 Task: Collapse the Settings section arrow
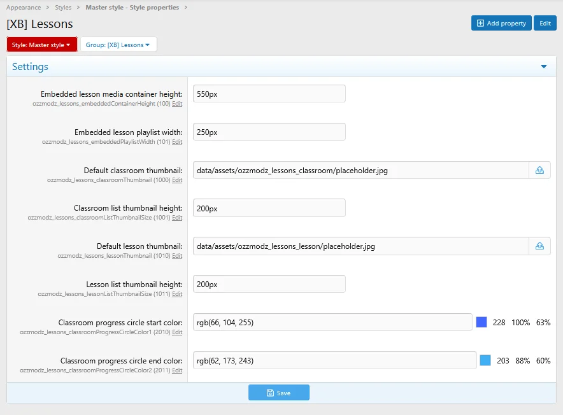[543, 67]
